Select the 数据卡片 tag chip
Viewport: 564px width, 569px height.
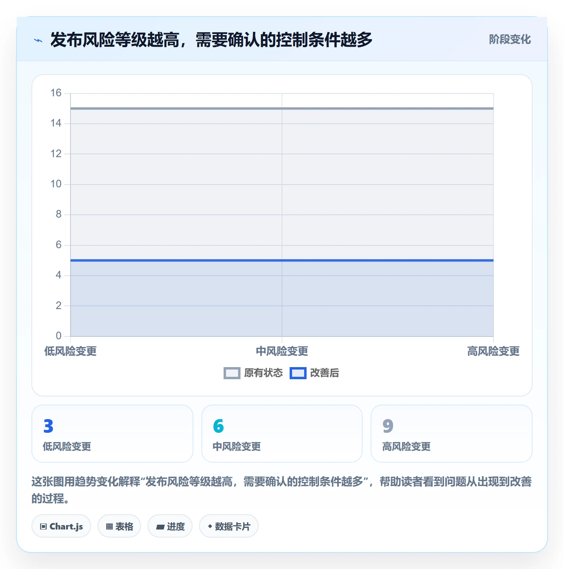pos(229,526)
